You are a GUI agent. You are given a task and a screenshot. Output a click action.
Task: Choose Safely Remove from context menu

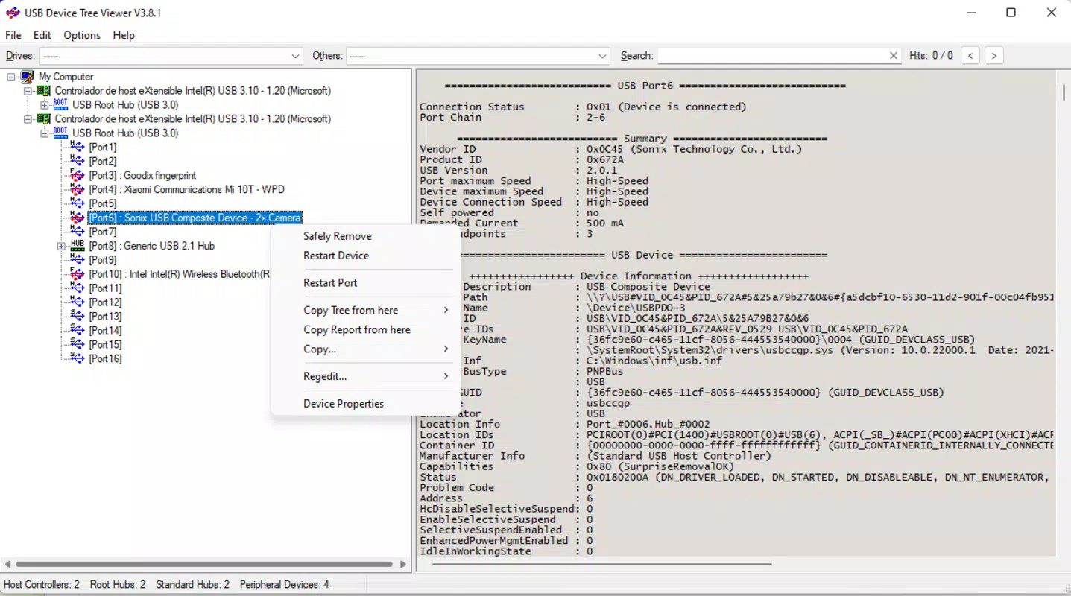[338, 236]
